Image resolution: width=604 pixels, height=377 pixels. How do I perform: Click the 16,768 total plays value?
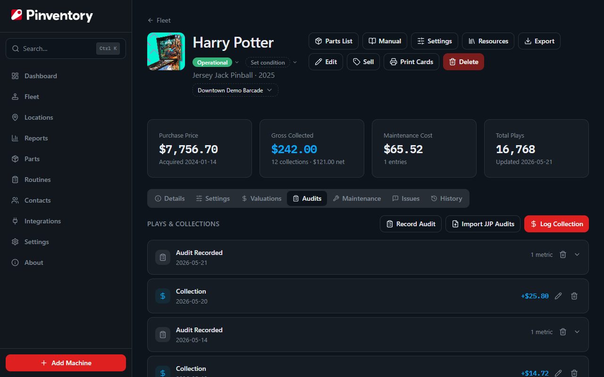(515, 149)
